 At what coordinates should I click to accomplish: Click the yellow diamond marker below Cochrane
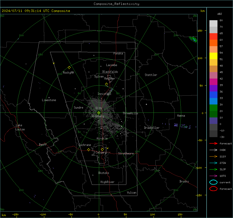tap(89, 150)
